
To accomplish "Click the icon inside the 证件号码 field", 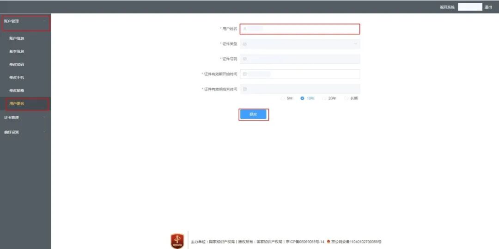I will point(245,59).
